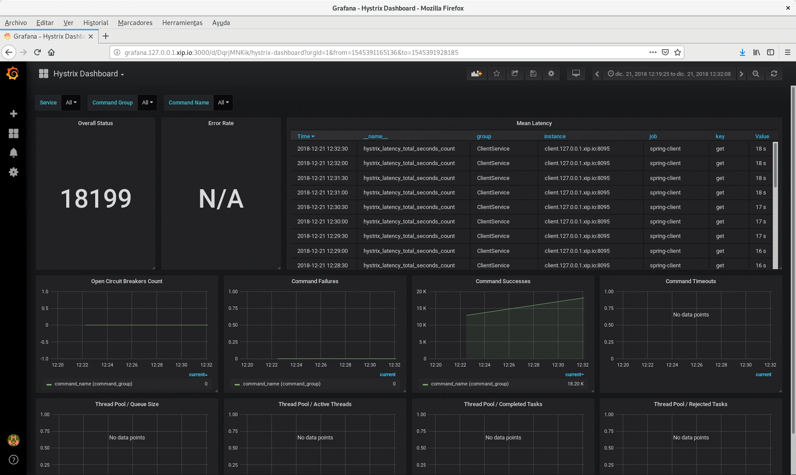
Task: Save the dashboard using floppy icon
Action: (533, 74)
